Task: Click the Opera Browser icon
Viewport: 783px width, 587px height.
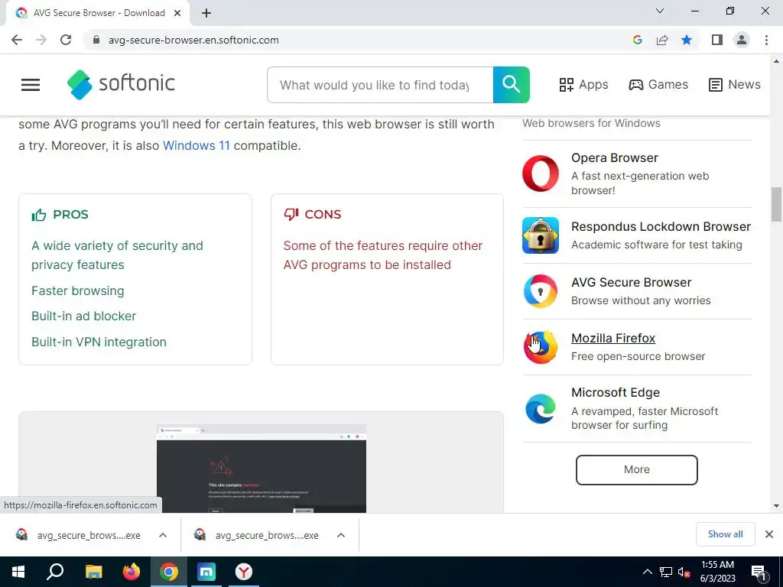Action: tap(541, 174)
